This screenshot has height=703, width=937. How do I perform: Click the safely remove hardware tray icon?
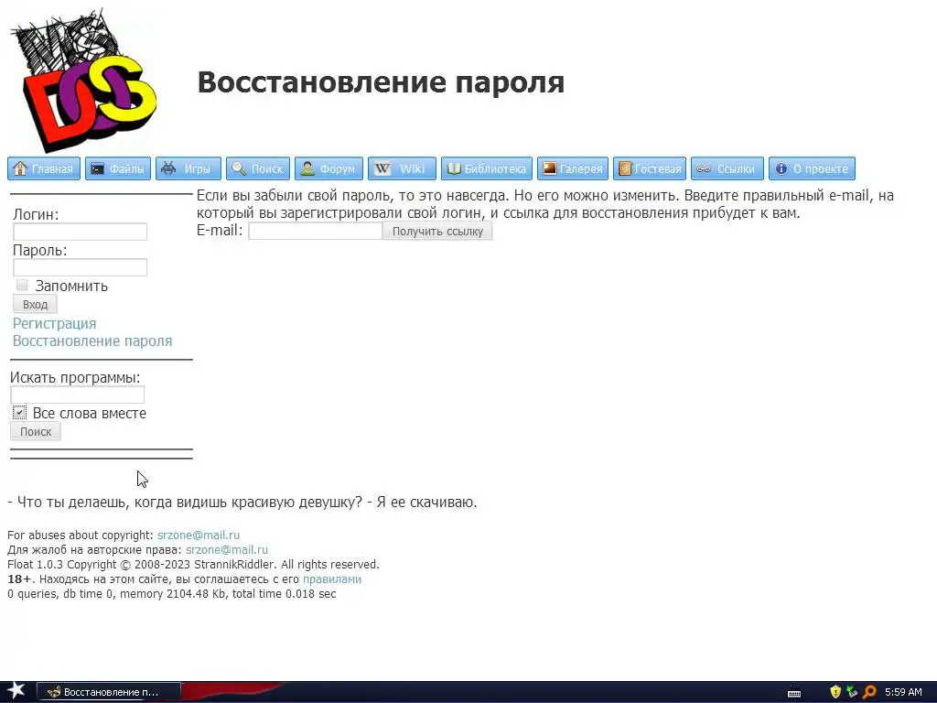[x=852, y=692]
